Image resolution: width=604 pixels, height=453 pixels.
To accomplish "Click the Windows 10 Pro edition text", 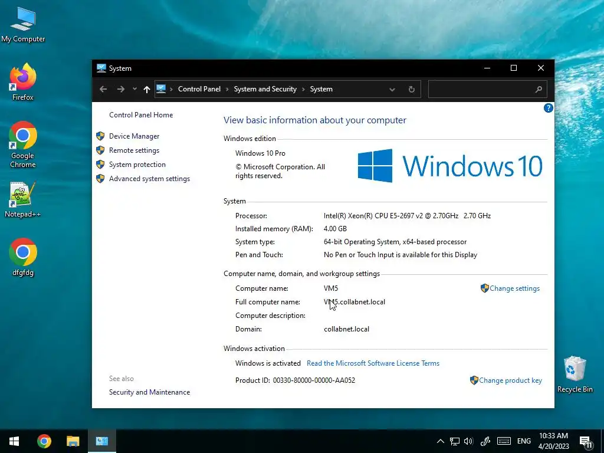I will click(260, 153).
